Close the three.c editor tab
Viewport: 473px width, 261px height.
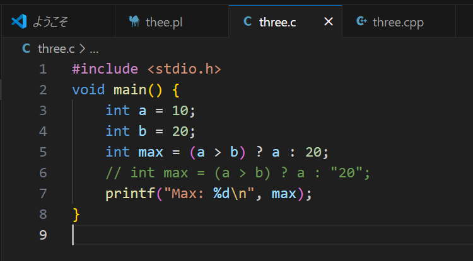pos(328,22)
